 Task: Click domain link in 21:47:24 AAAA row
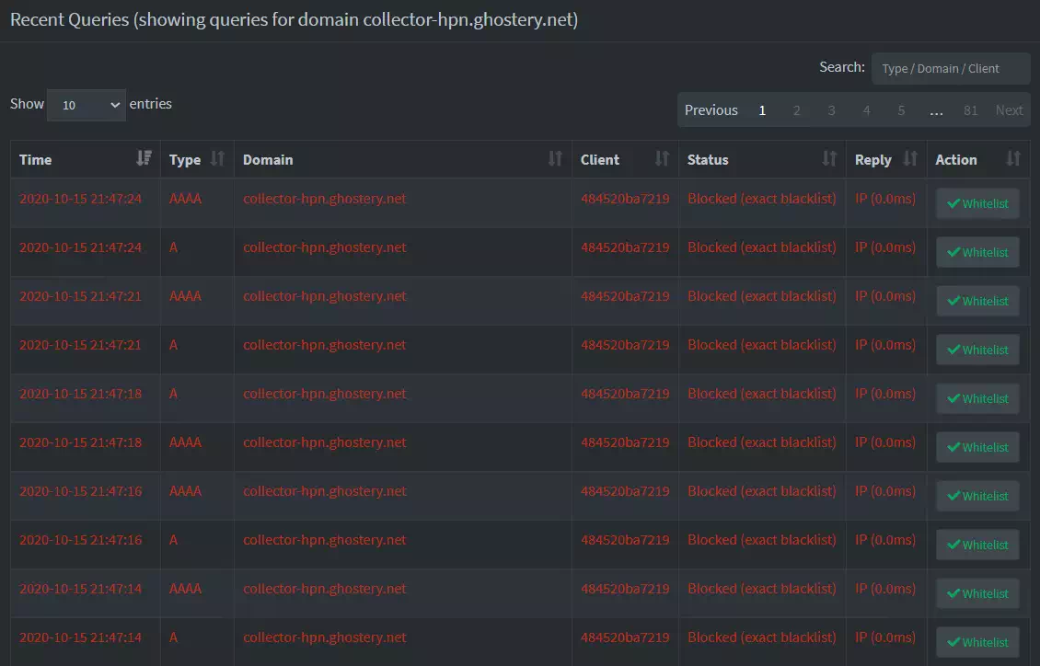click(x=324, y=198)
